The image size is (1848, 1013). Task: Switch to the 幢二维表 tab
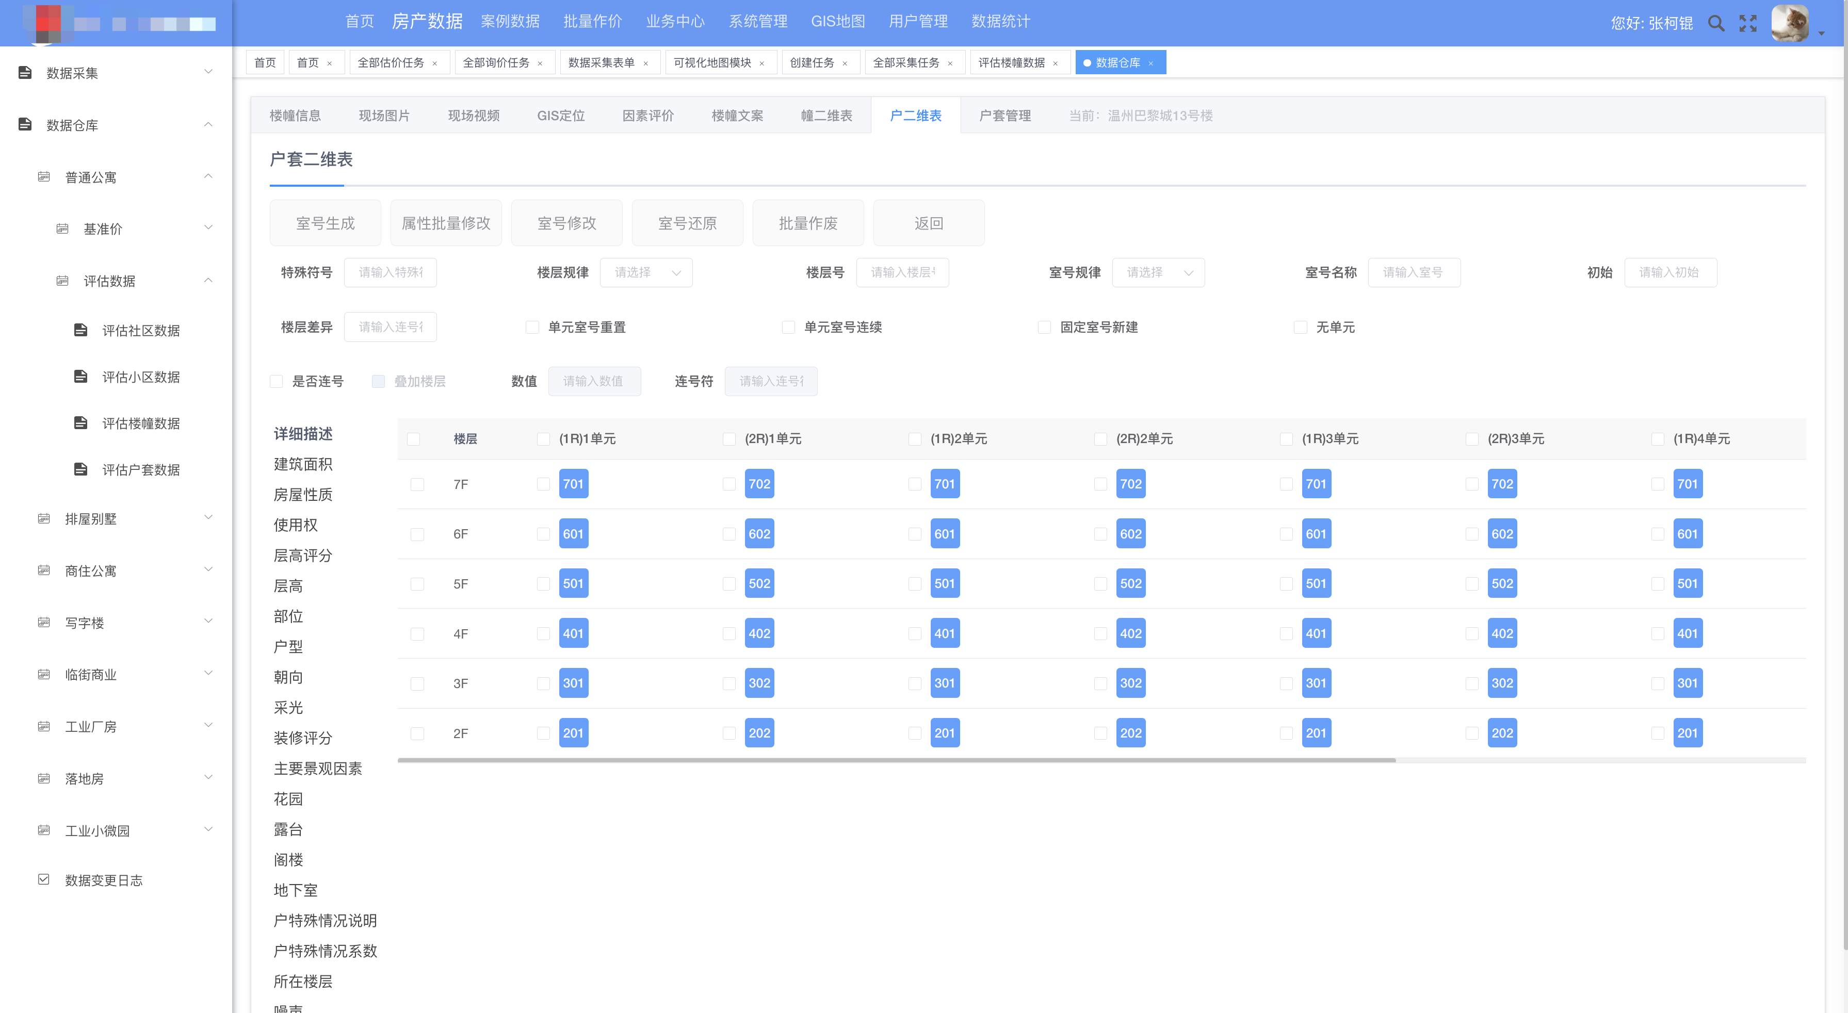click(x=826, y=116)
